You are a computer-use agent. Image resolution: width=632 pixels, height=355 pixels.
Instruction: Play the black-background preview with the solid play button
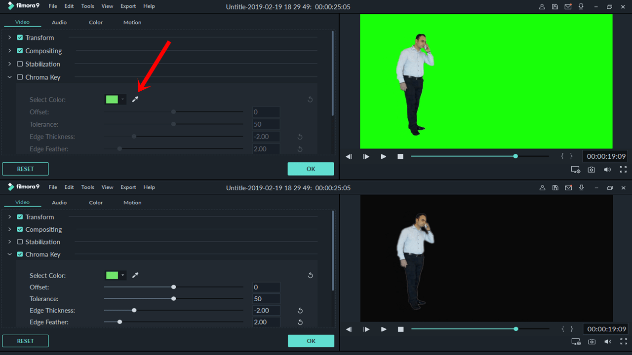[x=384, y=329]
